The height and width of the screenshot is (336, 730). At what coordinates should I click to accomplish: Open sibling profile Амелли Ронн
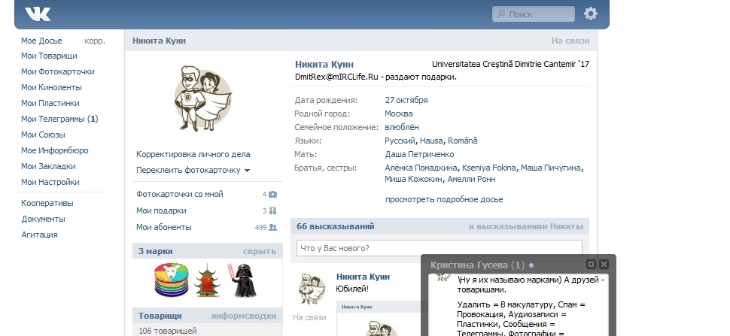471,179
